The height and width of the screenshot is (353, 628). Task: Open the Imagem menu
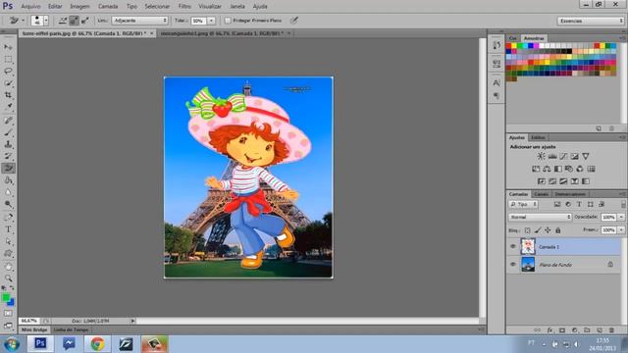pos(80,7)
